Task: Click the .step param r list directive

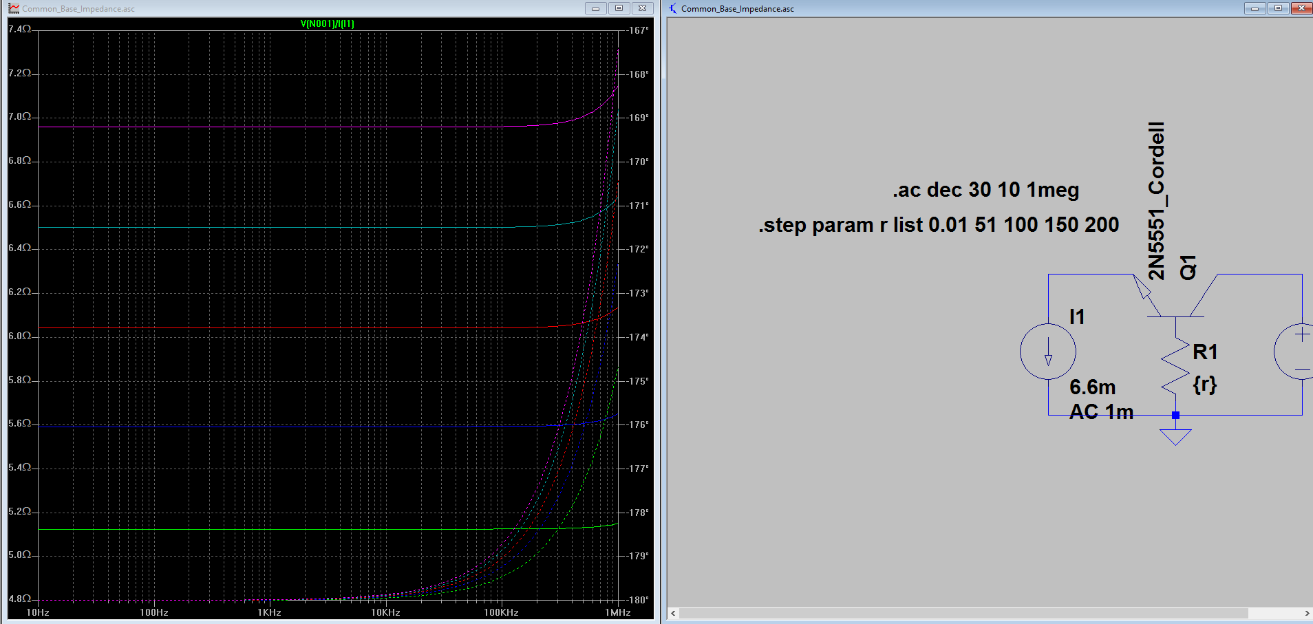Action: click(x=939, y=225)
